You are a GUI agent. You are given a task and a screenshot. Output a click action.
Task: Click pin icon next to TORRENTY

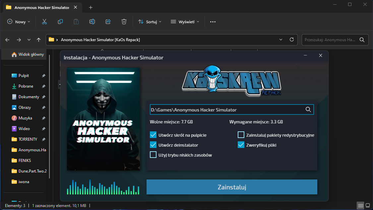point(43,139)
